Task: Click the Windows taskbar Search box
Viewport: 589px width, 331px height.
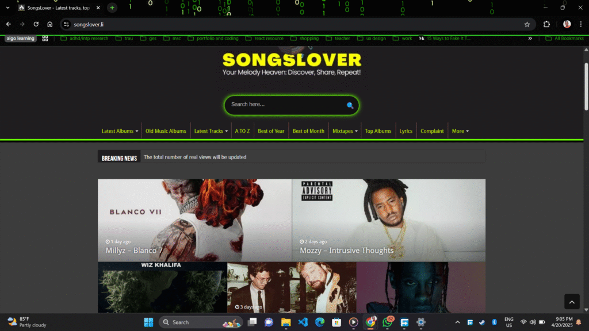Action: coord(201,322)
